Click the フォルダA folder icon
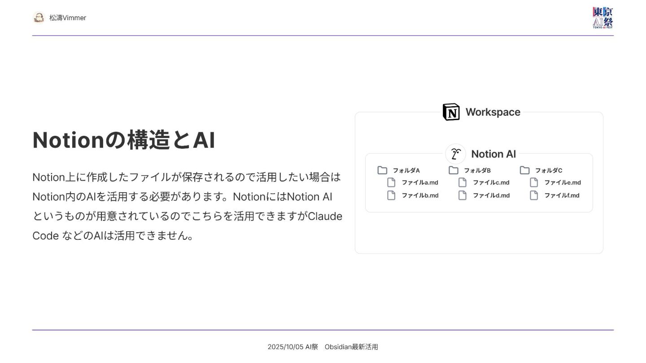646x363 pixels. tap(382, 170)
